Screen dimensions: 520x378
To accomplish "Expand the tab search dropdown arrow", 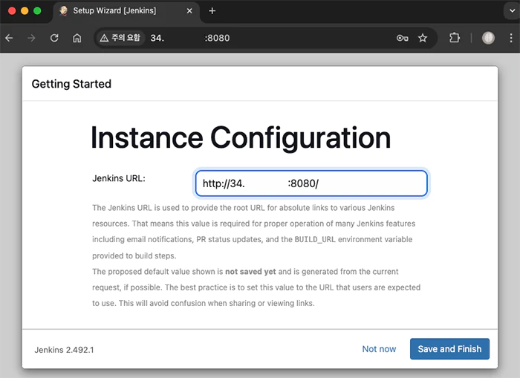I will click(512, 11).
